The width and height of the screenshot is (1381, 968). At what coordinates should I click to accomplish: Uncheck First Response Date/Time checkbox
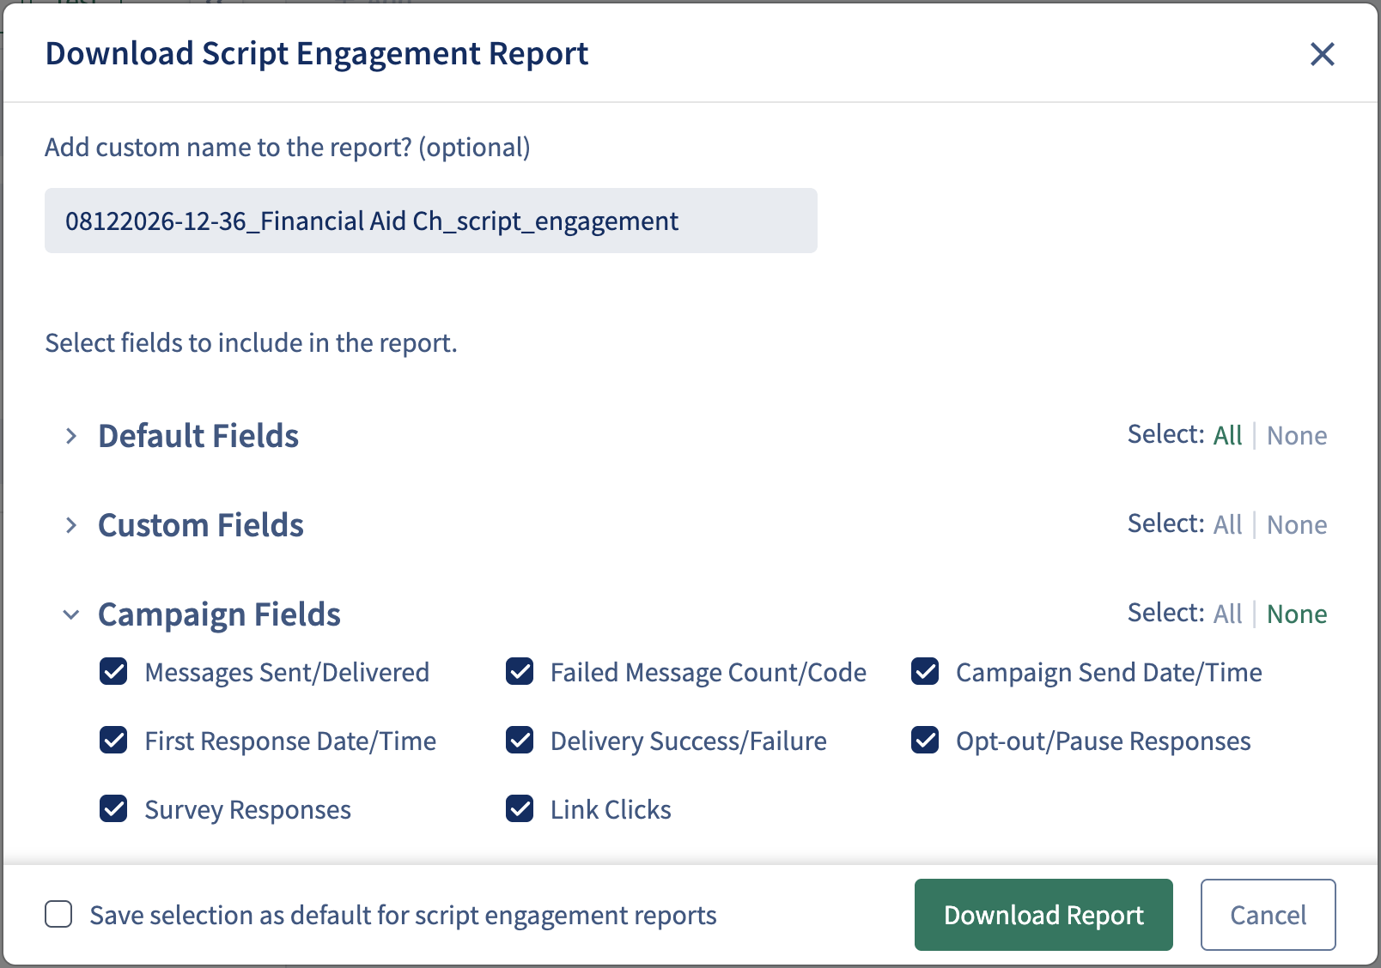click(x=113, y=740)
